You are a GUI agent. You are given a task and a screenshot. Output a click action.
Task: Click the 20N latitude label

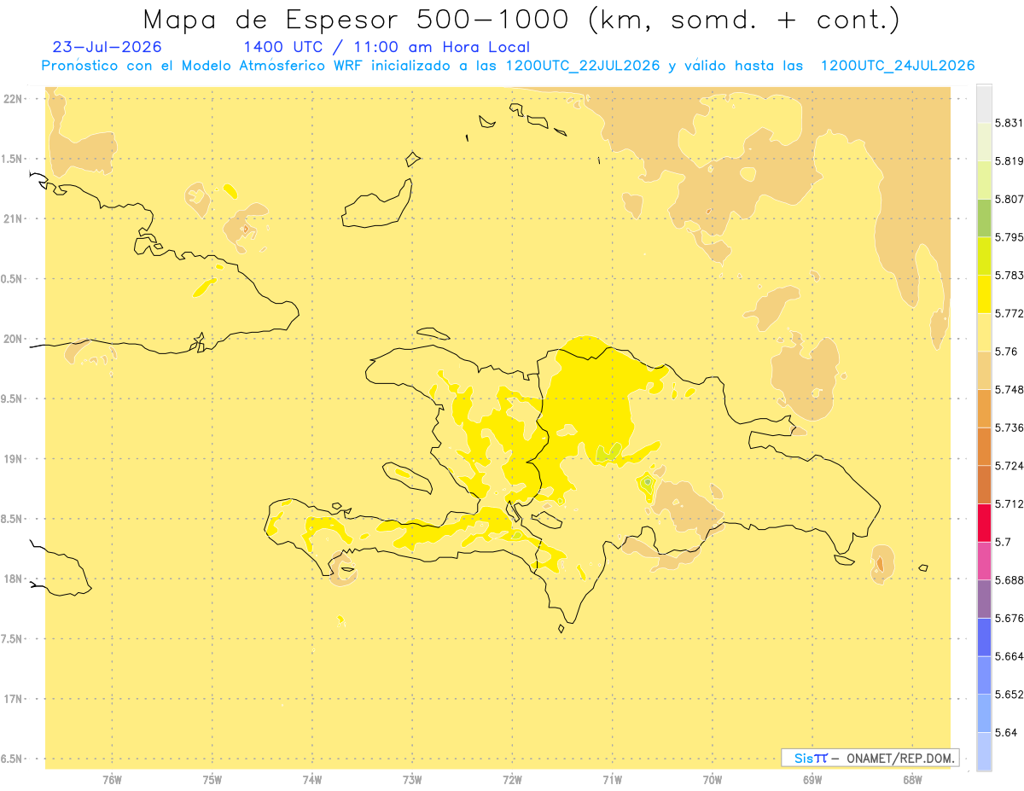[14, 339]
